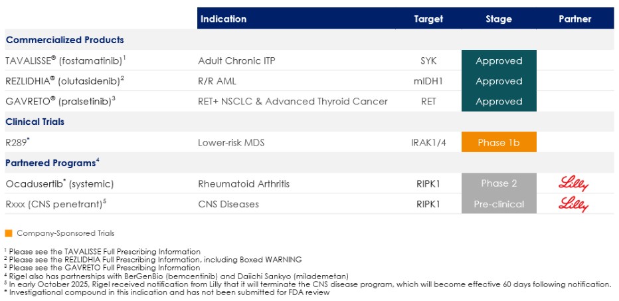Viewport: 619px width, 301px height.
Task: Select the Partnered Programs section heading
Action: tap(52, 163)
